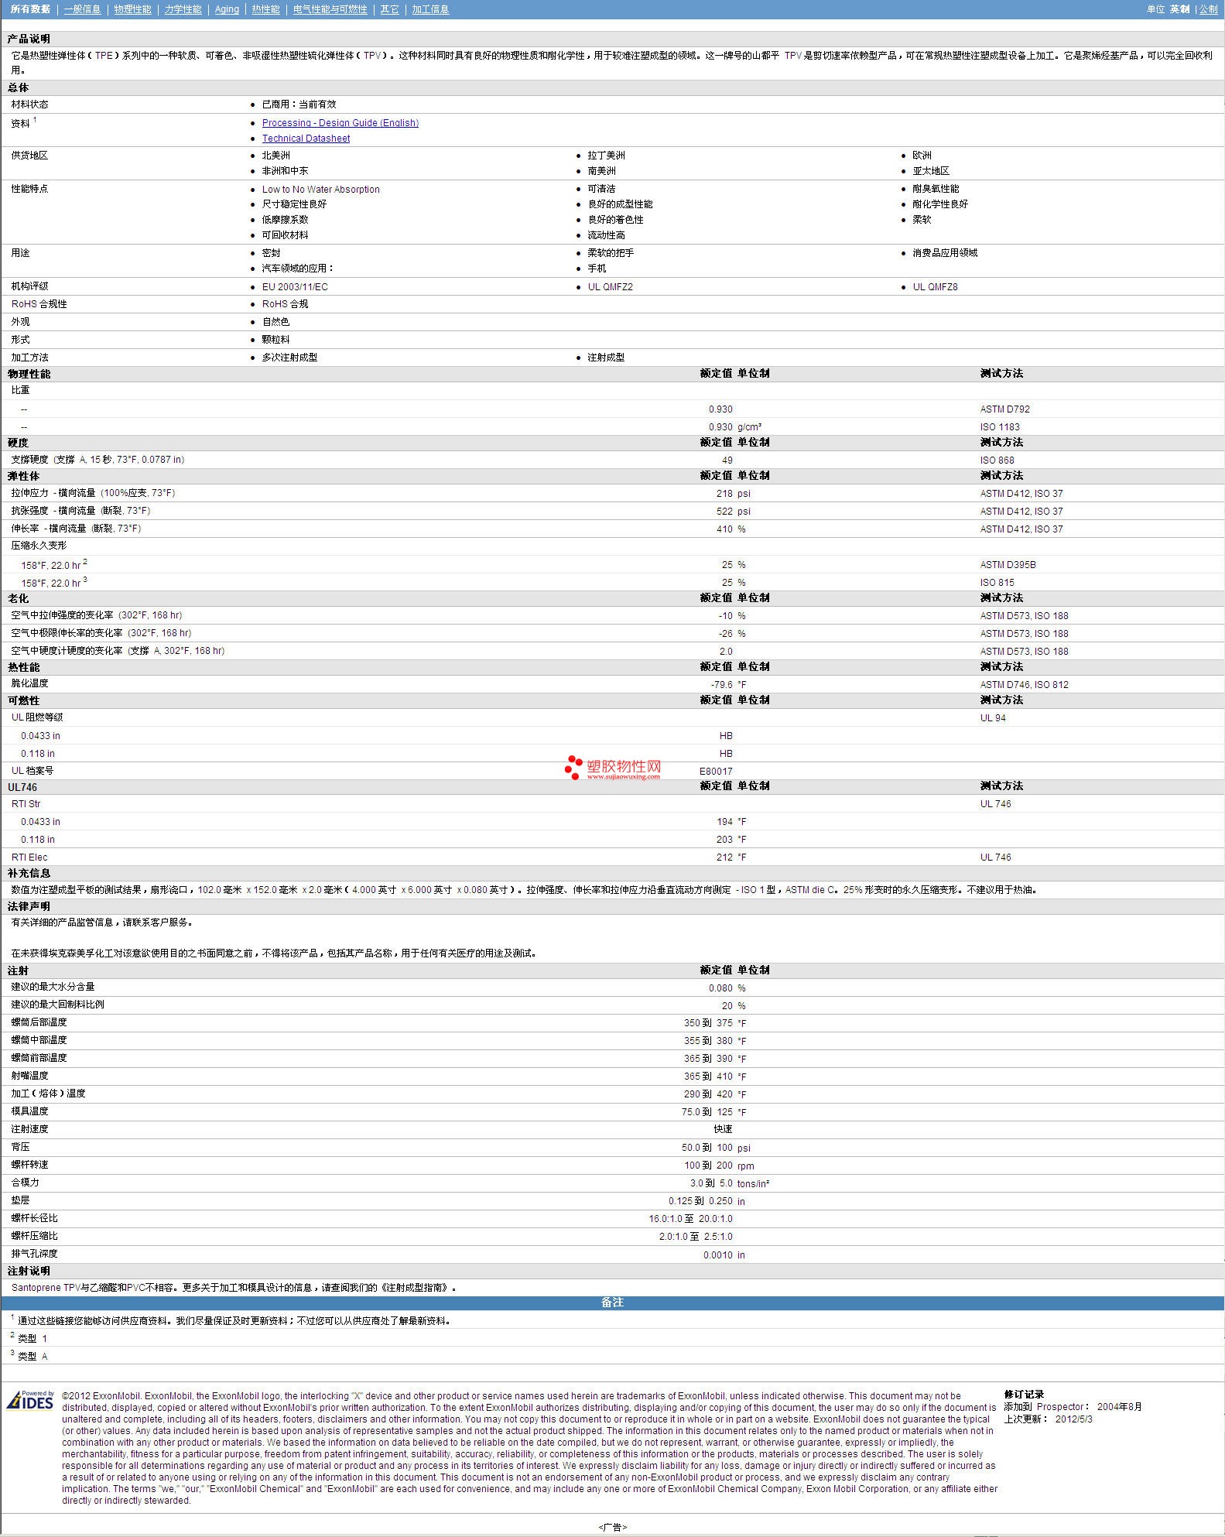
Task: Click the 3.0 到 5.0 tons/in² clamp force
Action: 730,1184
